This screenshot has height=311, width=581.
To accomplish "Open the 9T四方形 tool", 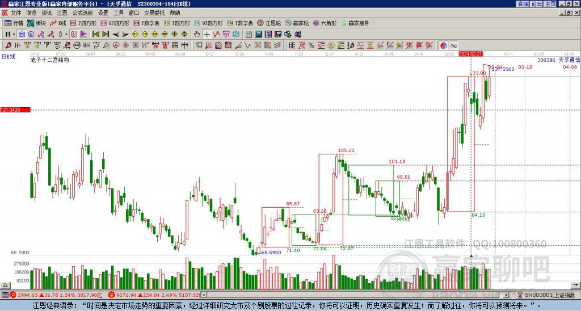I will pos(208,23).
